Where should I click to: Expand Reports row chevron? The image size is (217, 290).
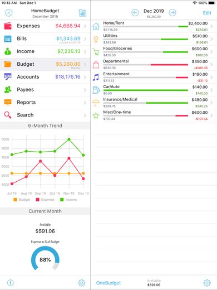click(x=85, y=103)
